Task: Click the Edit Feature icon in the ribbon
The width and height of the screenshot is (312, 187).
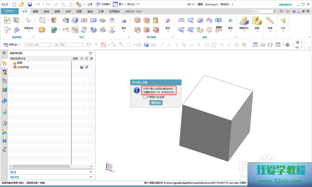Action: point(244,21)
